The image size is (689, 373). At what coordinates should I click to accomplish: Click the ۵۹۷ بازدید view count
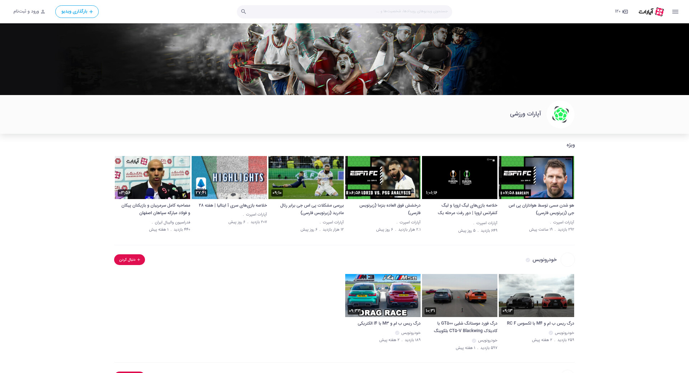point(489,348)
